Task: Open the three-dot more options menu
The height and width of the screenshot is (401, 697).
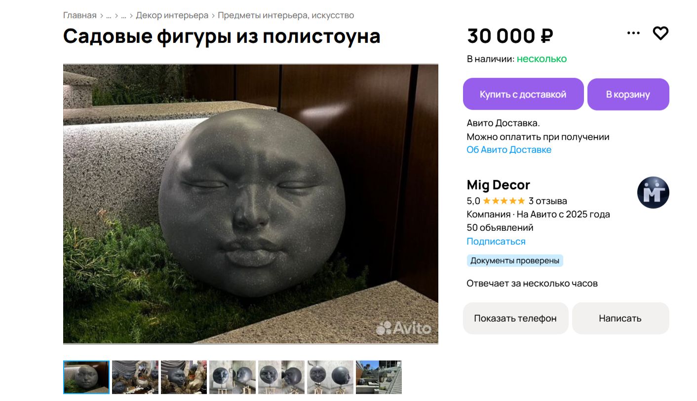Action: (633, 33)
